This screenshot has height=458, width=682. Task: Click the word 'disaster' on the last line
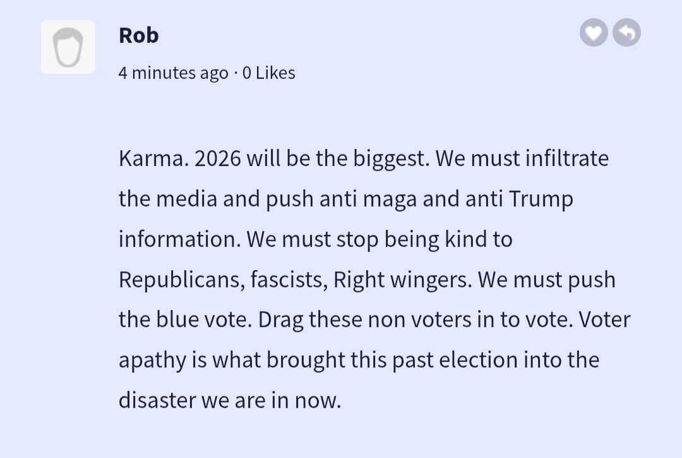point(157,401)
